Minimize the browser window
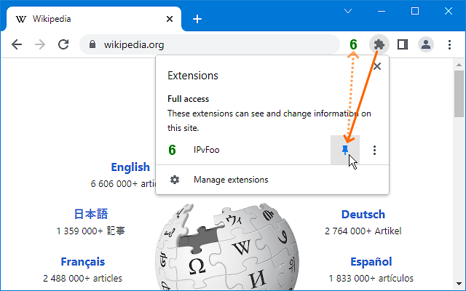 coord(382,12)
